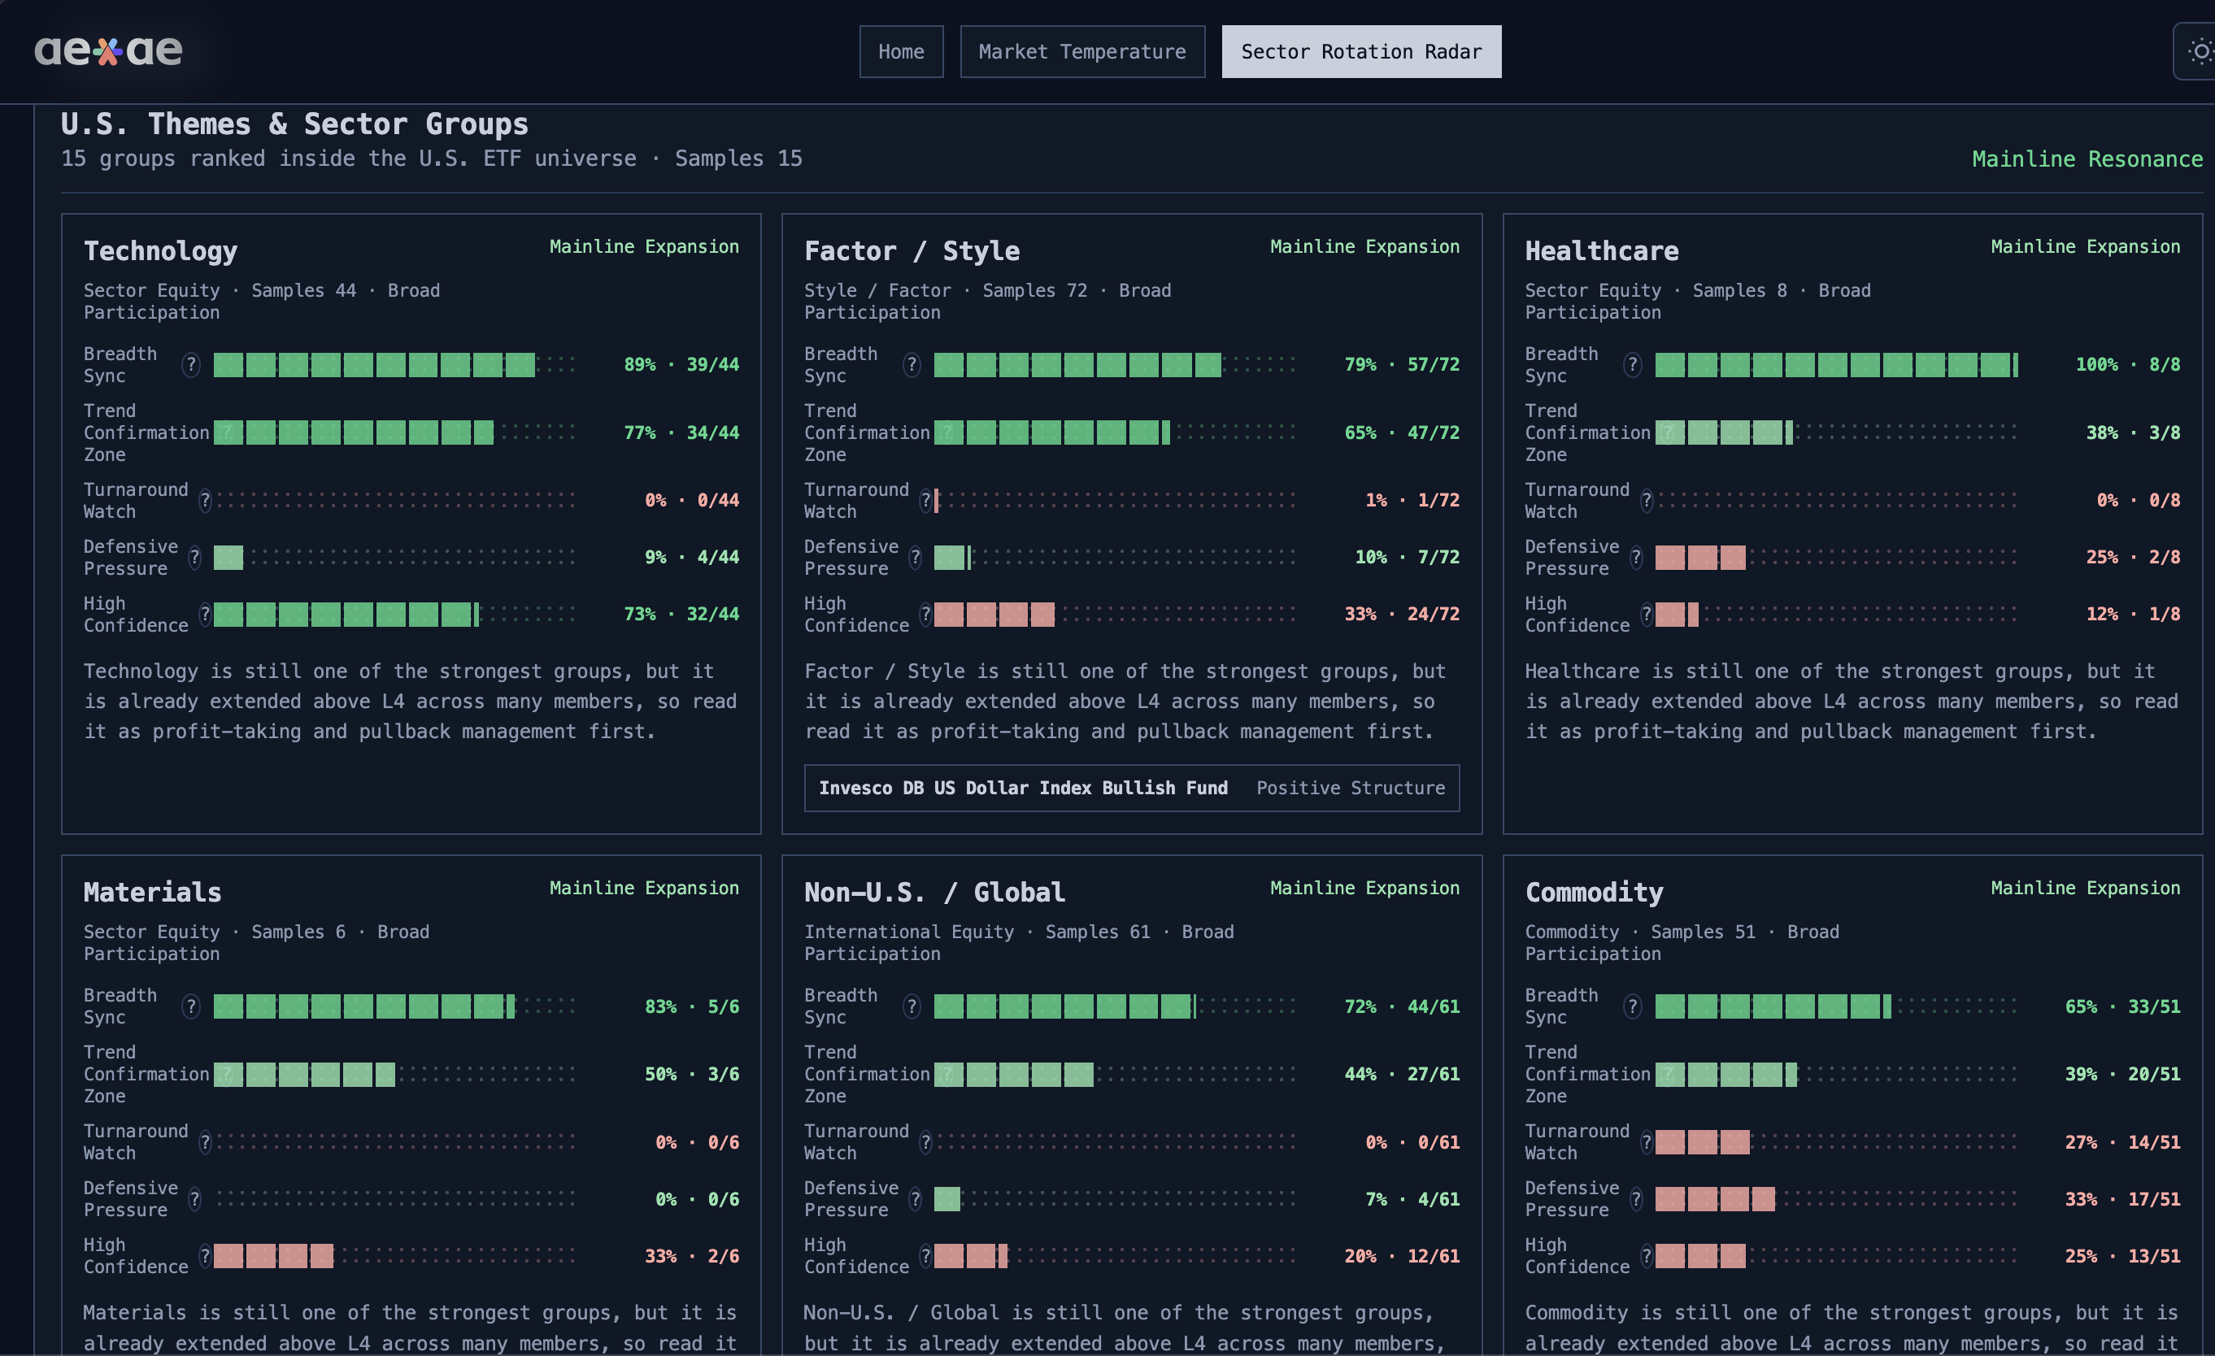The image size is (2215, 1356).
Task: Open Materials Defensive Pressure help icon
Action: [194, 1199]
